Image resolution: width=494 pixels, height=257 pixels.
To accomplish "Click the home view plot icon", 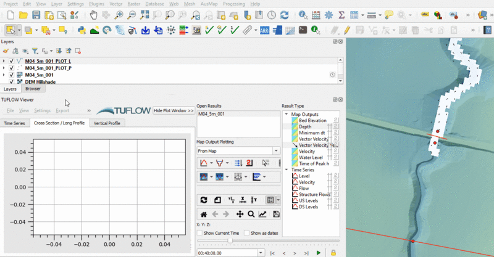I will [204, 214].
